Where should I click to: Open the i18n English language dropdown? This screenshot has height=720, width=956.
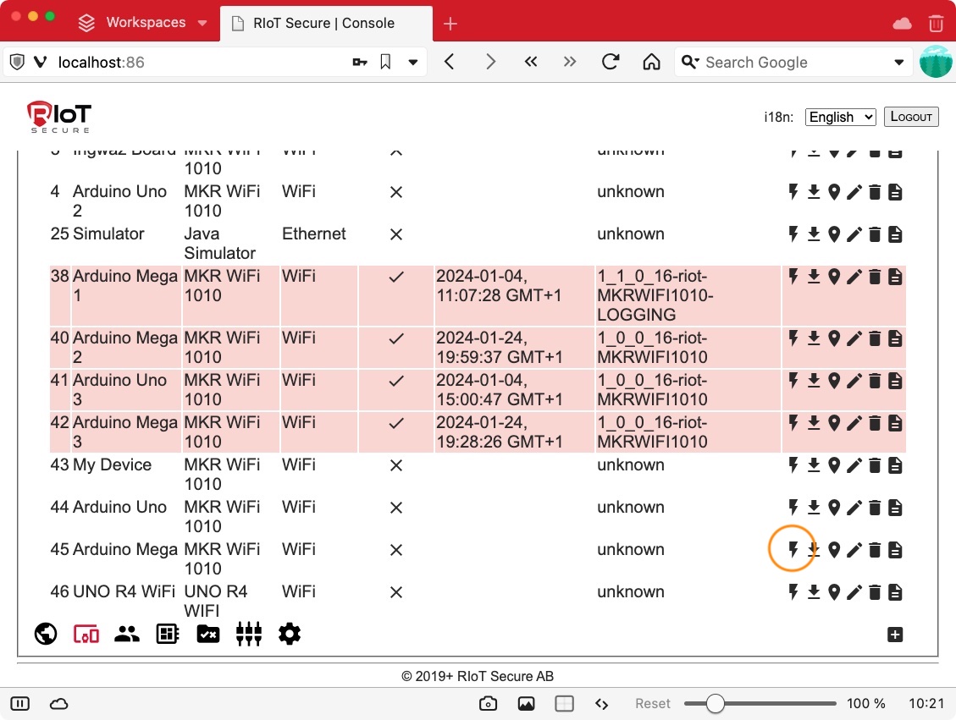[x=840, y=117]
